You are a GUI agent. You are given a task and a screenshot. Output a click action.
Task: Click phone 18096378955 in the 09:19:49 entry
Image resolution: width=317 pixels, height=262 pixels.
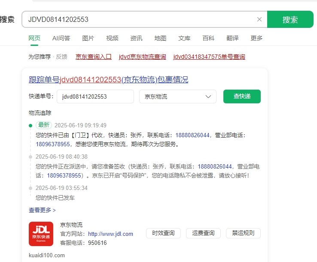[x=53, y=144]
